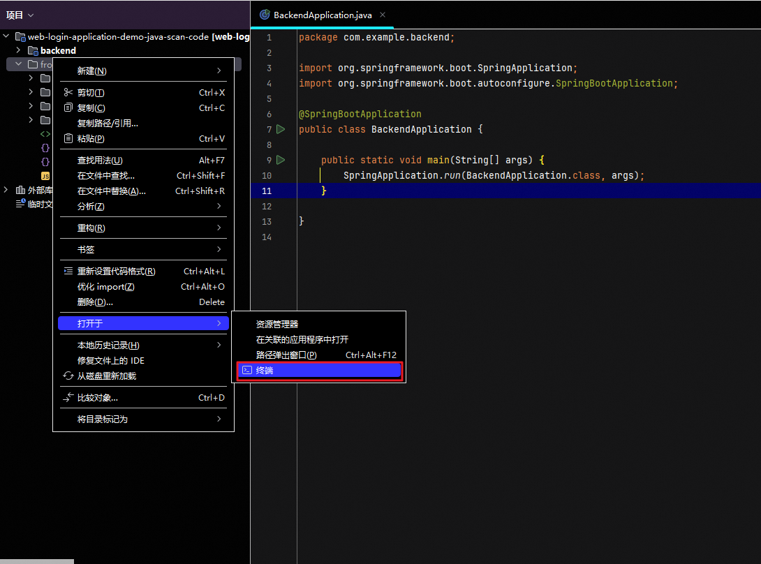Open 在文件中查找... from context menu
This screenshot has width=761, height=564.
(x=143, y=176)
